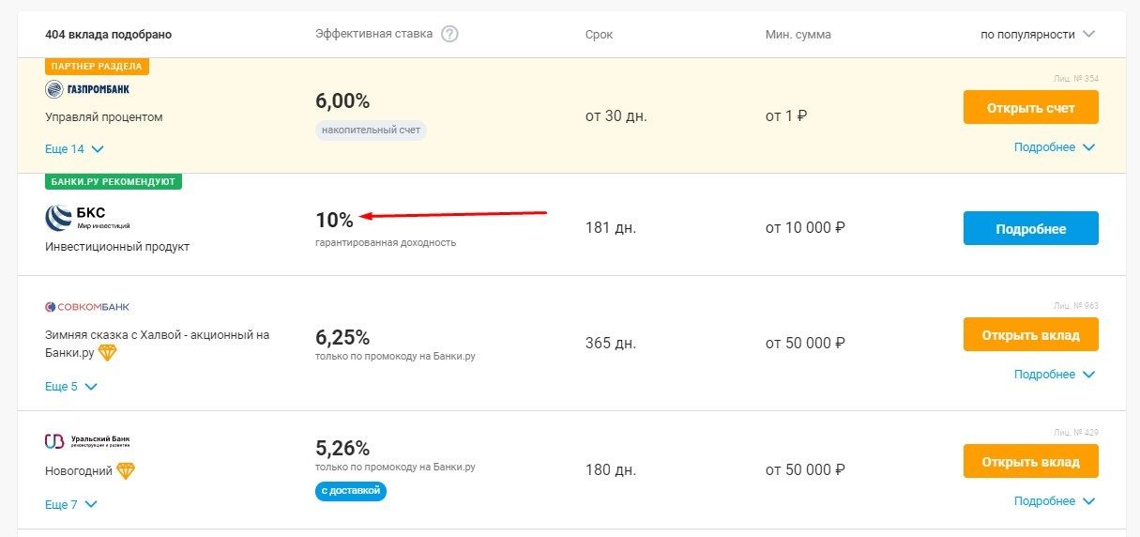Expand 'Подробнее' details under Sovcombank
This screenshot has width=1140, height=537.
[x=1055, y=375]
